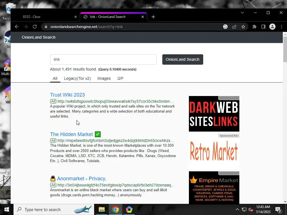
Task: Click the Trust Wiki onion URL
Action: coord(115,101)
